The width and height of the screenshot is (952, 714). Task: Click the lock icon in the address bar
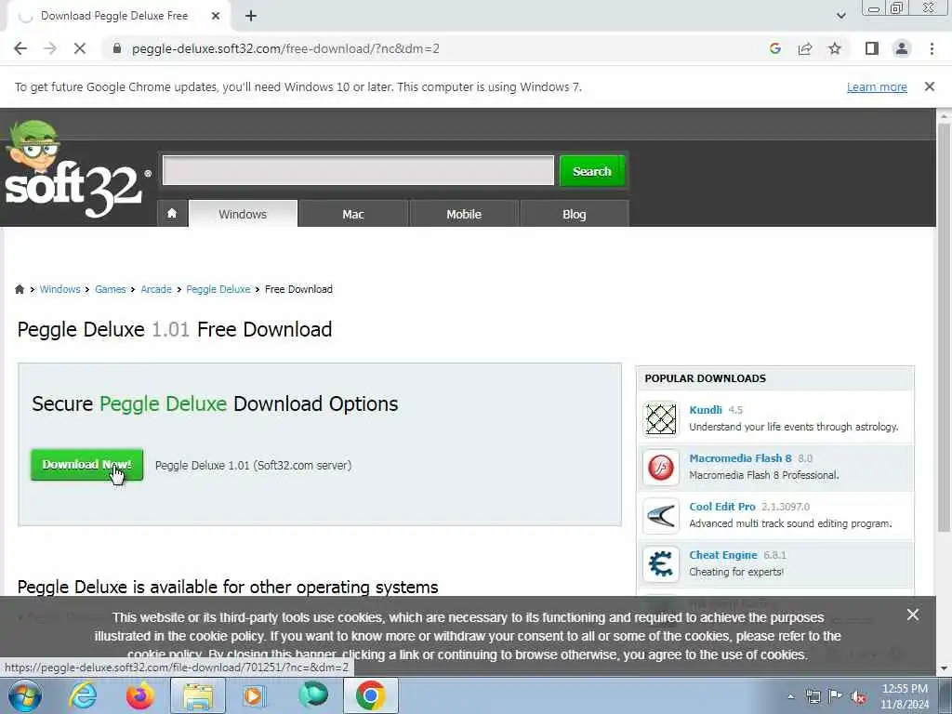tap(117, 48)
